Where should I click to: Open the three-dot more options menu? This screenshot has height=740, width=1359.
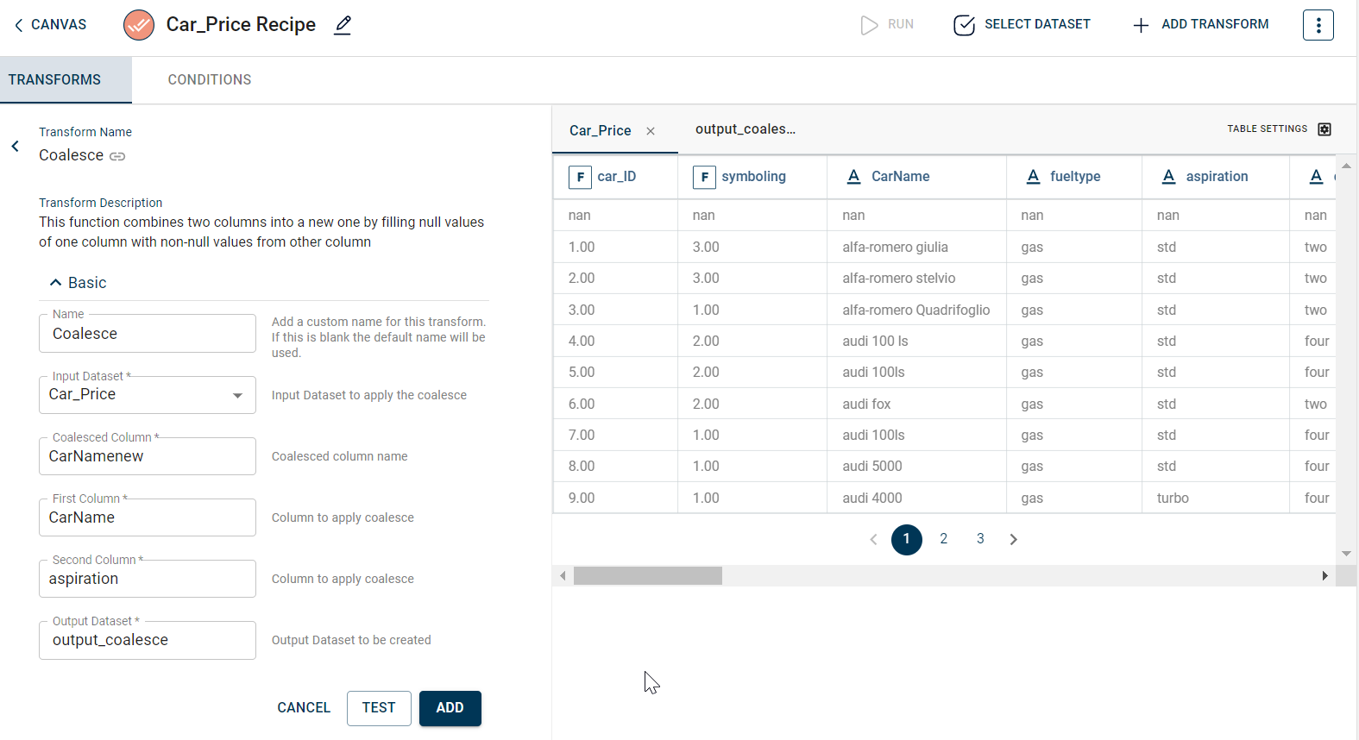[x=1318, y=25]
